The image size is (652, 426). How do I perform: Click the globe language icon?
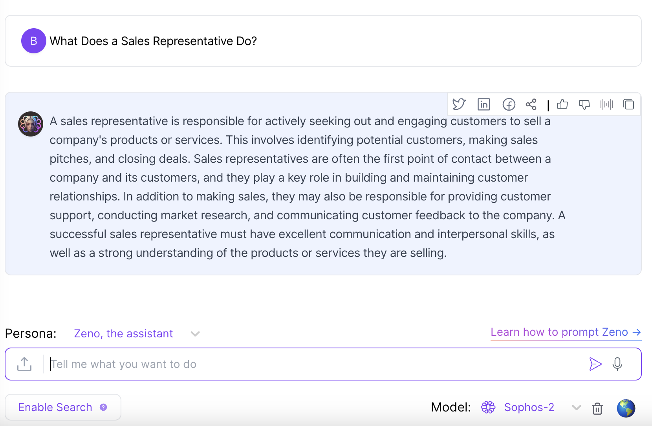pos(626,408)
